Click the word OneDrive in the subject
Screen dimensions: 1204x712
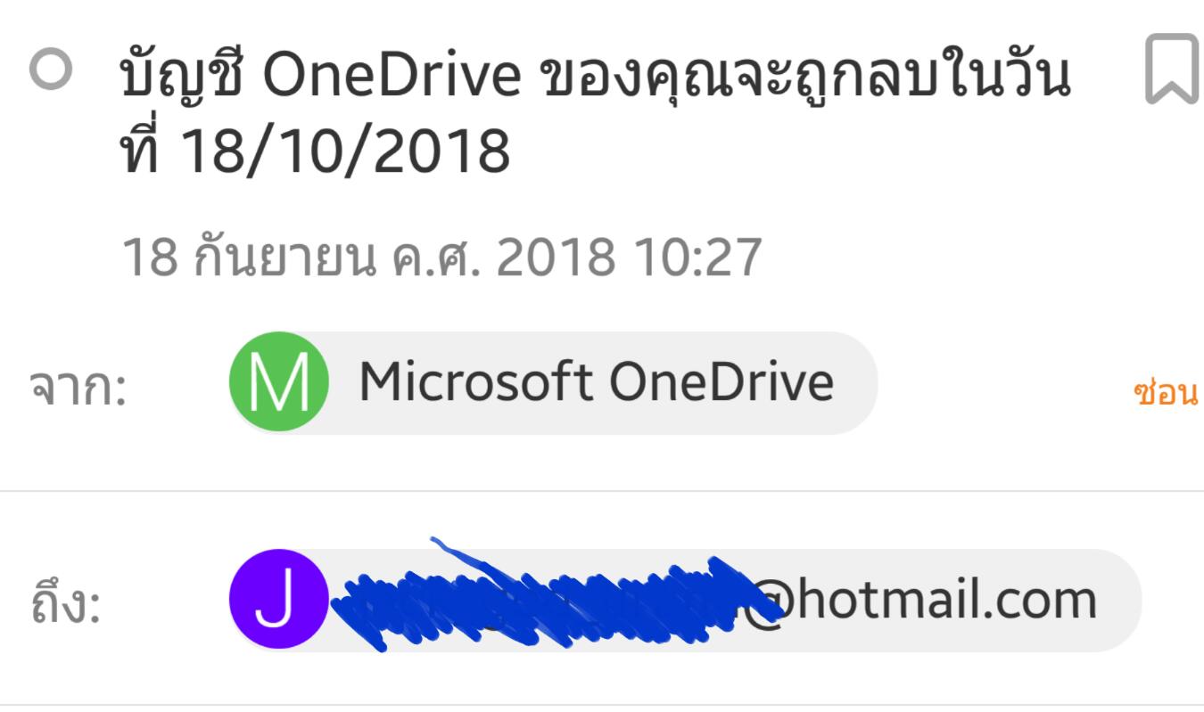pyautogui.click(x=392, y=76)
